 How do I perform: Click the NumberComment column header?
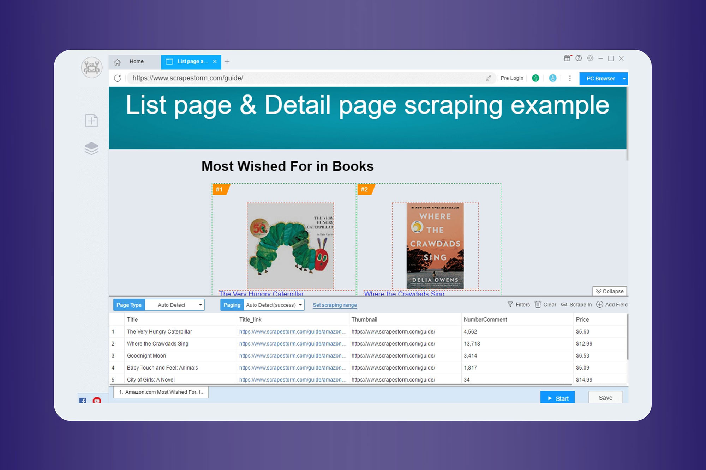[x=517, y=319]
